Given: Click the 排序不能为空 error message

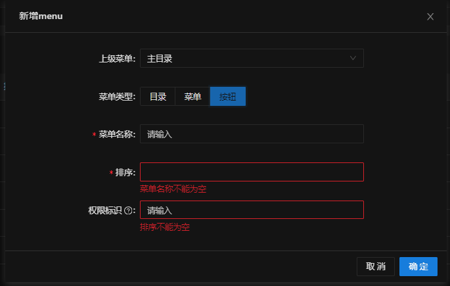Looking at the screenshot, I should 165,227.
